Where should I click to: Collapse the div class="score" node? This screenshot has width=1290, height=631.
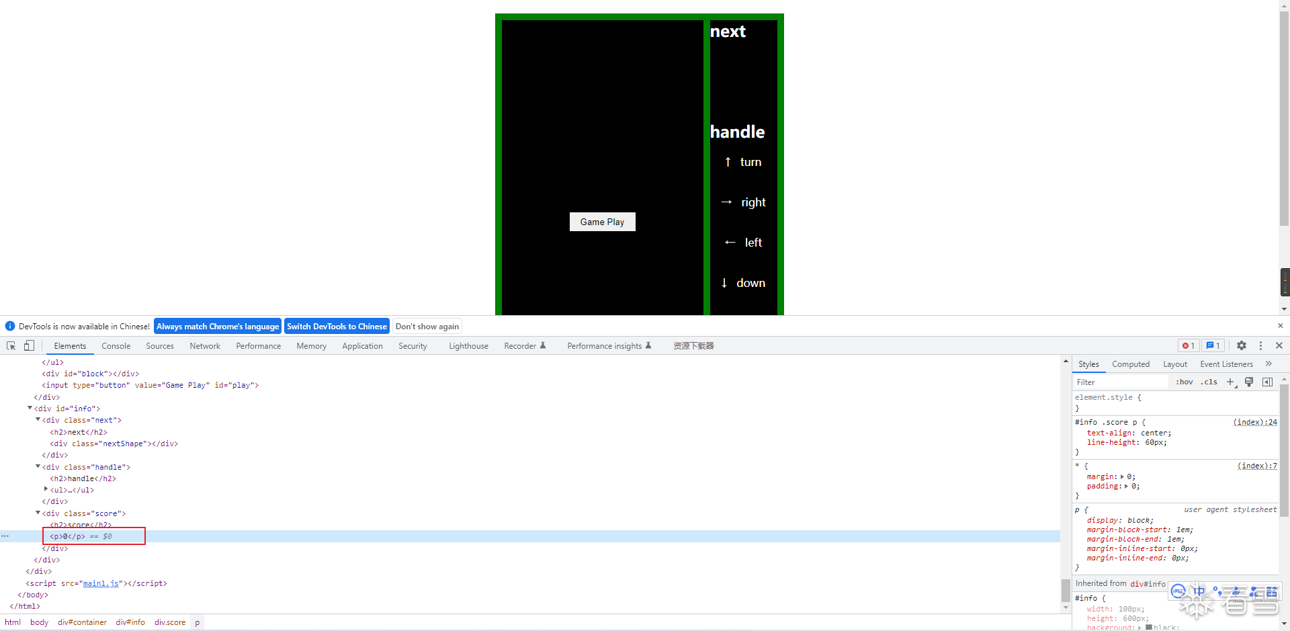[x=38, y=513]
